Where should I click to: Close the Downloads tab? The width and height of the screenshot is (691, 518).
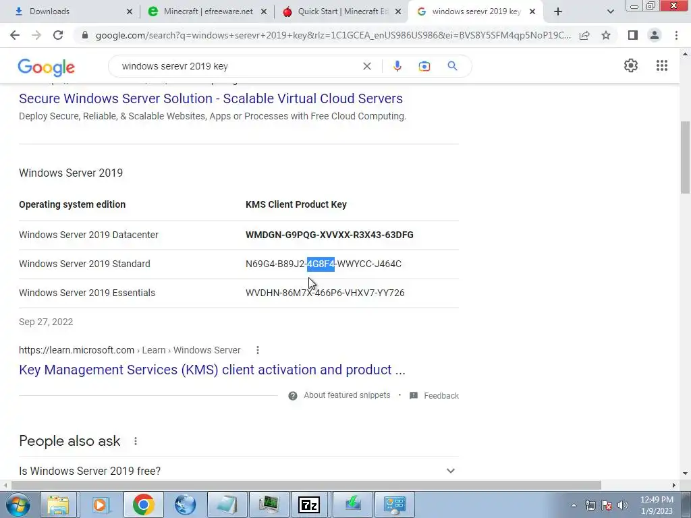(x=130, y=11)
